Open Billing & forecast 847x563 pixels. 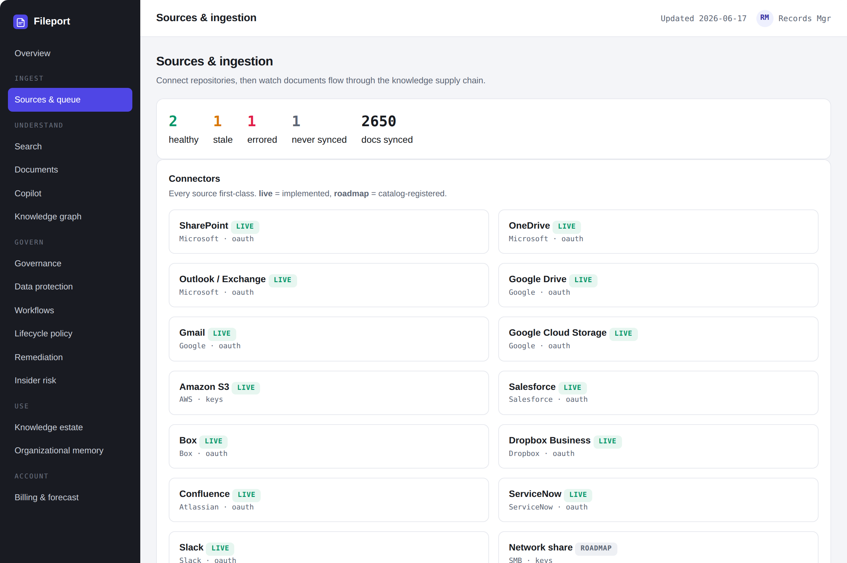click(70, 497)
